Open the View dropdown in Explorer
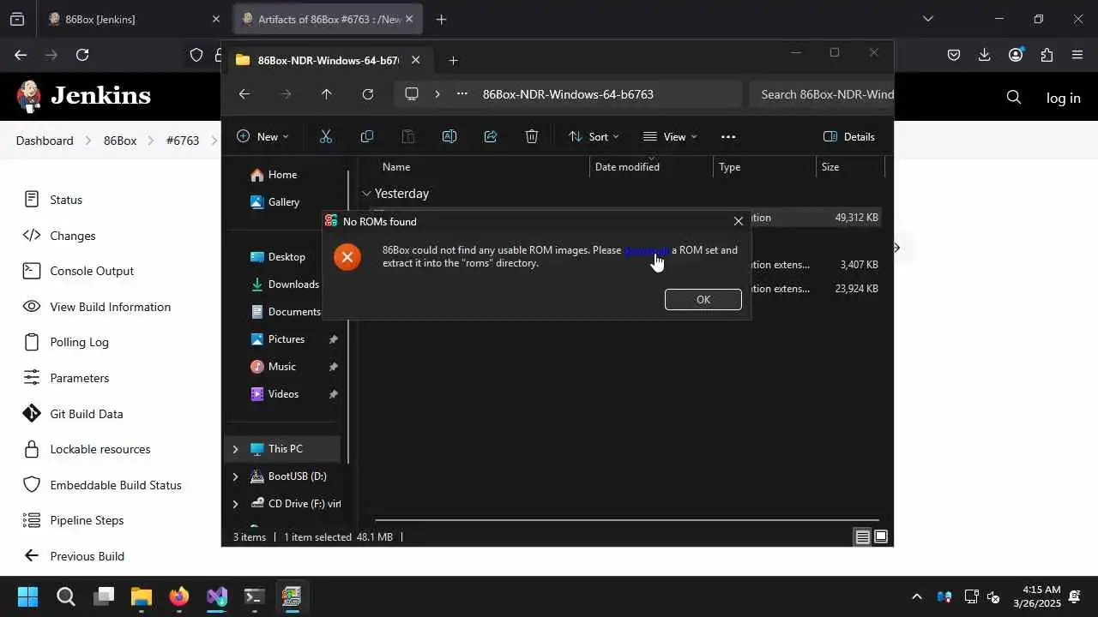The height and width of the screenshot is (617, 1098). (670, 136)
